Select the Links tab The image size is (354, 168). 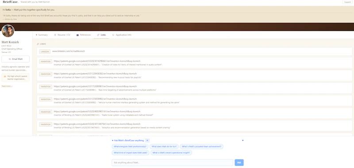coord(101,35)
